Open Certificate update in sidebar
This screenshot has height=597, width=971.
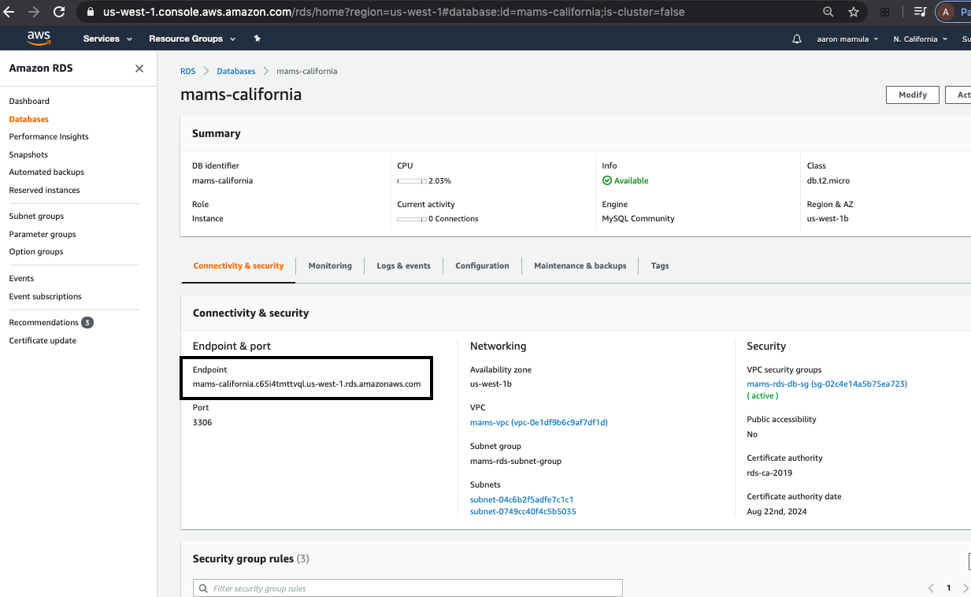pyautogui.click(x=43, y=340)
